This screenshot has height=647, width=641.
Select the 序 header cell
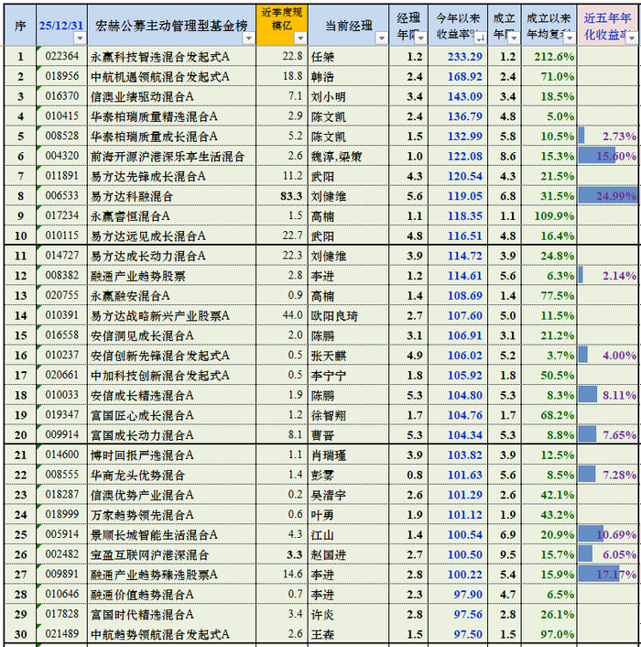coord(20,25)
